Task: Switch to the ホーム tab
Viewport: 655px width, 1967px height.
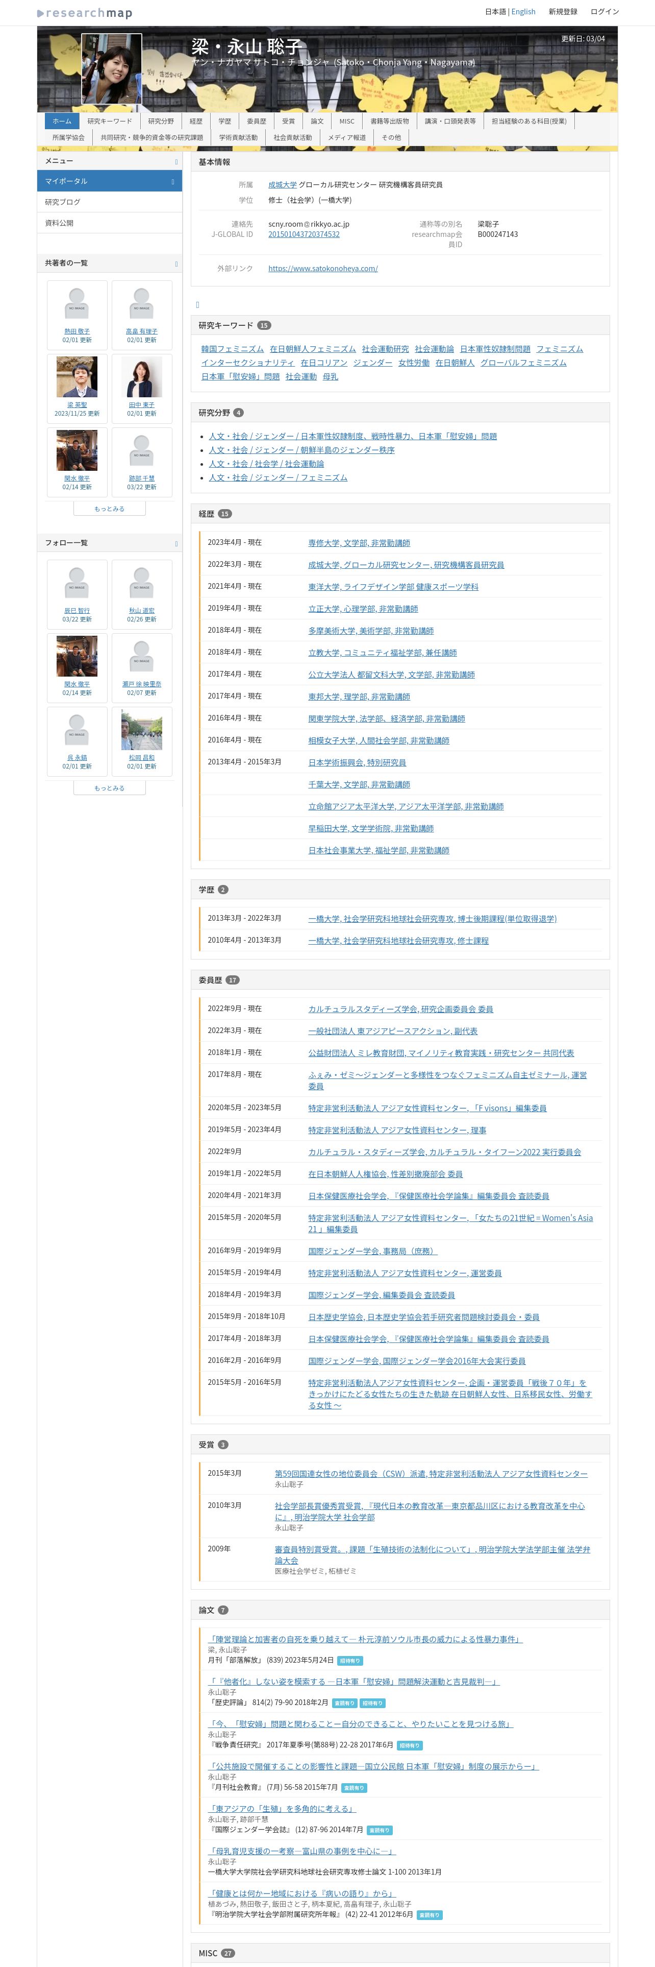Action: [62, 121]
